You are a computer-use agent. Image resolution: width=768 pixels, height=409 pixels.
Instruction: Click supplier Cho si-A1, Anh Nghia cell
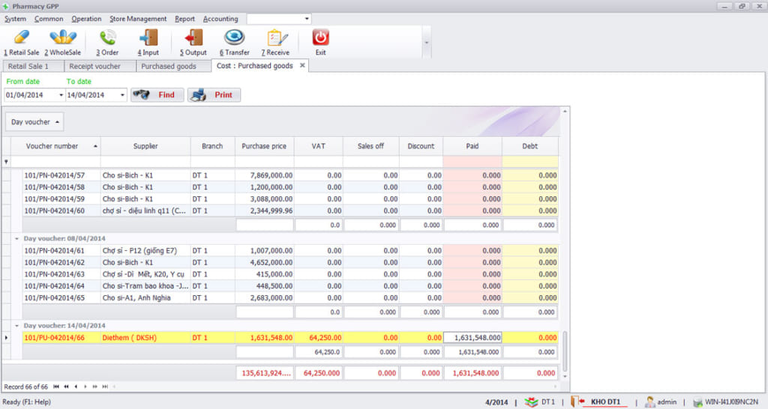coord(145,298)
